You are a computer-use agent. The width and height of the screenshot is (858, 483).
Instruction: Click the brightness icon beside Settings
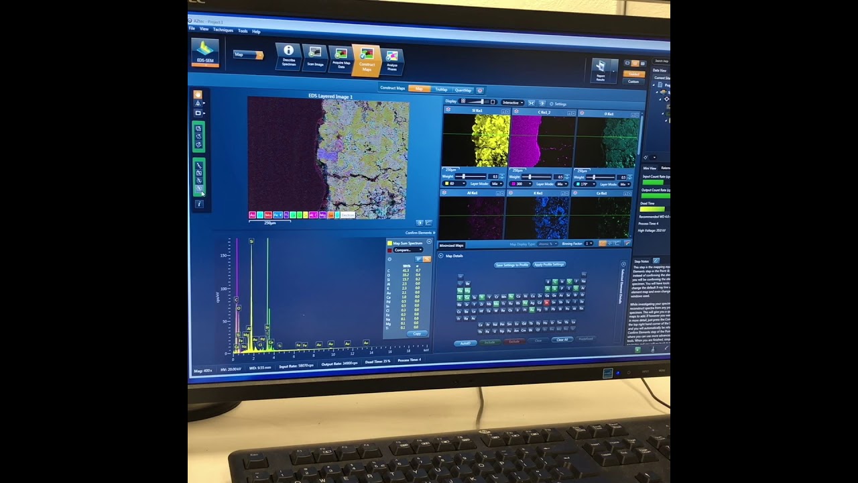542,103
